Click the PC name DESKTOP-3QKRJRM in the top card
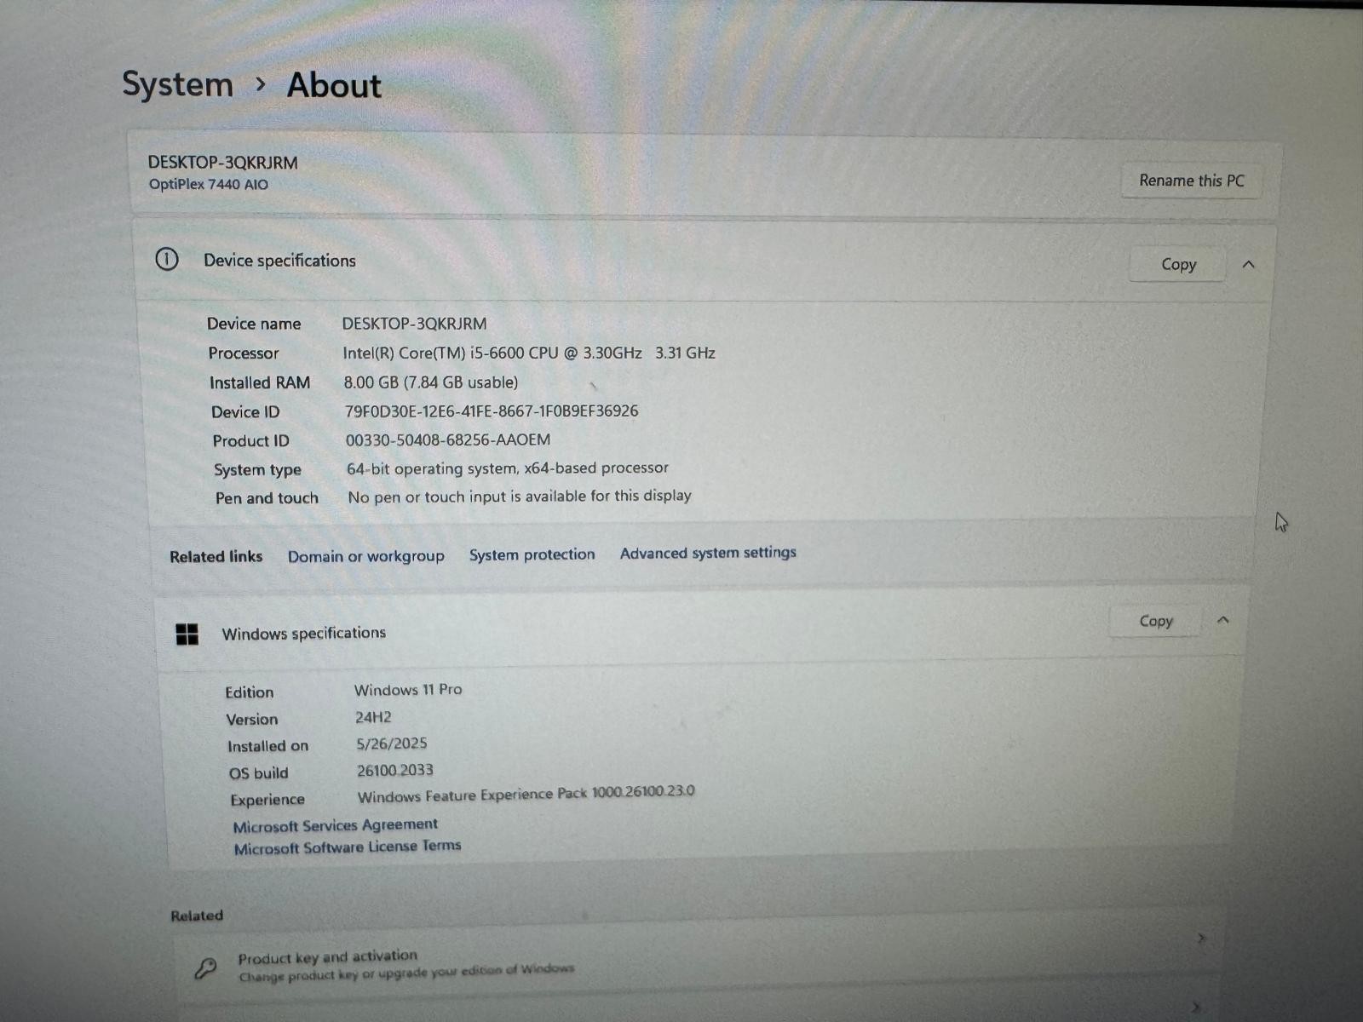 click(223, 163)
